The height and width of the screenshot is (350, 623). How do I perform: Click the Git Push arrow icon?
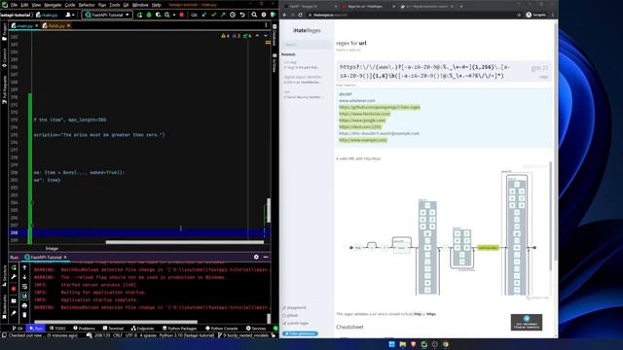click(x=223, y=15)
